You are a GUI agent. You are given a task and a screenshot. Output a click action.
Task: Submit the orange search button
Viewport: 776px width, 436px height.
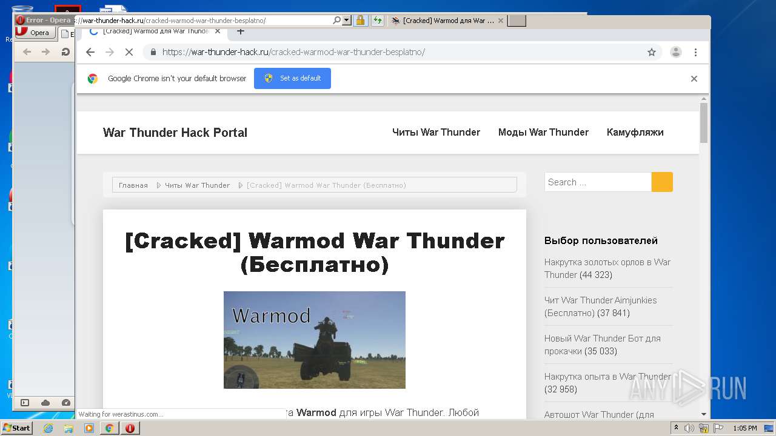(x=662, y=182)
